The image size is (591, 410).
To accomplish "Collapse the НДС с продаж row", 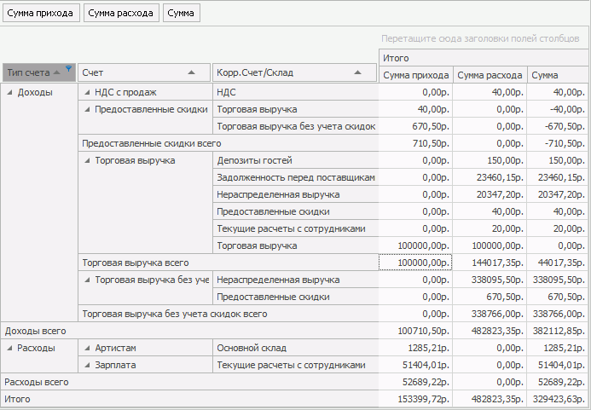I will pyautogui.click(x=87, y=92).
